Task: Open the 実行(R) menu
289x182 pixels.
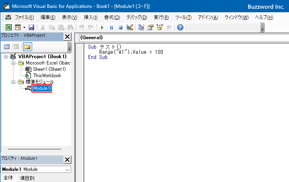Action: [x=161, y=17]
